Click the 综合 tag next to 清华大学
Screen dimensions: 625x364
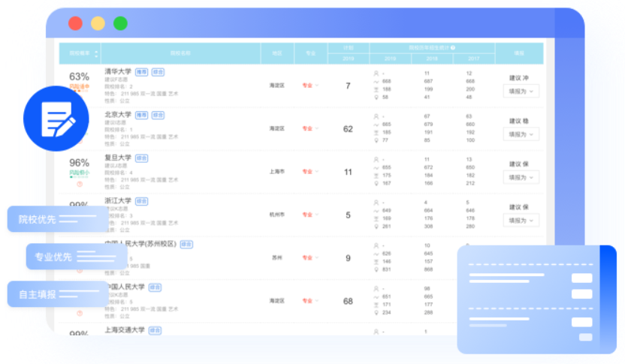158,72
